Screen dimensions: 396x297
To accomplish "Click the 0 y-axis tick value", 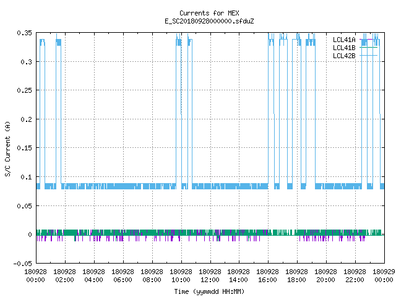I will pos(30,235).
